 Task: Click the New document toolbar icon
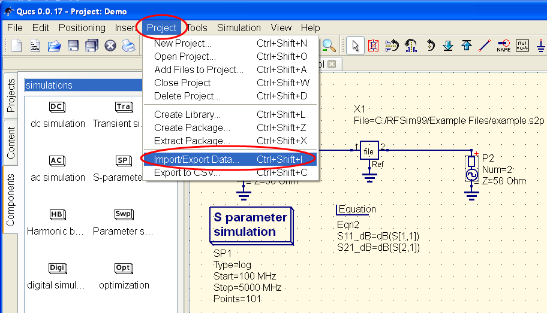coord(17,45)
